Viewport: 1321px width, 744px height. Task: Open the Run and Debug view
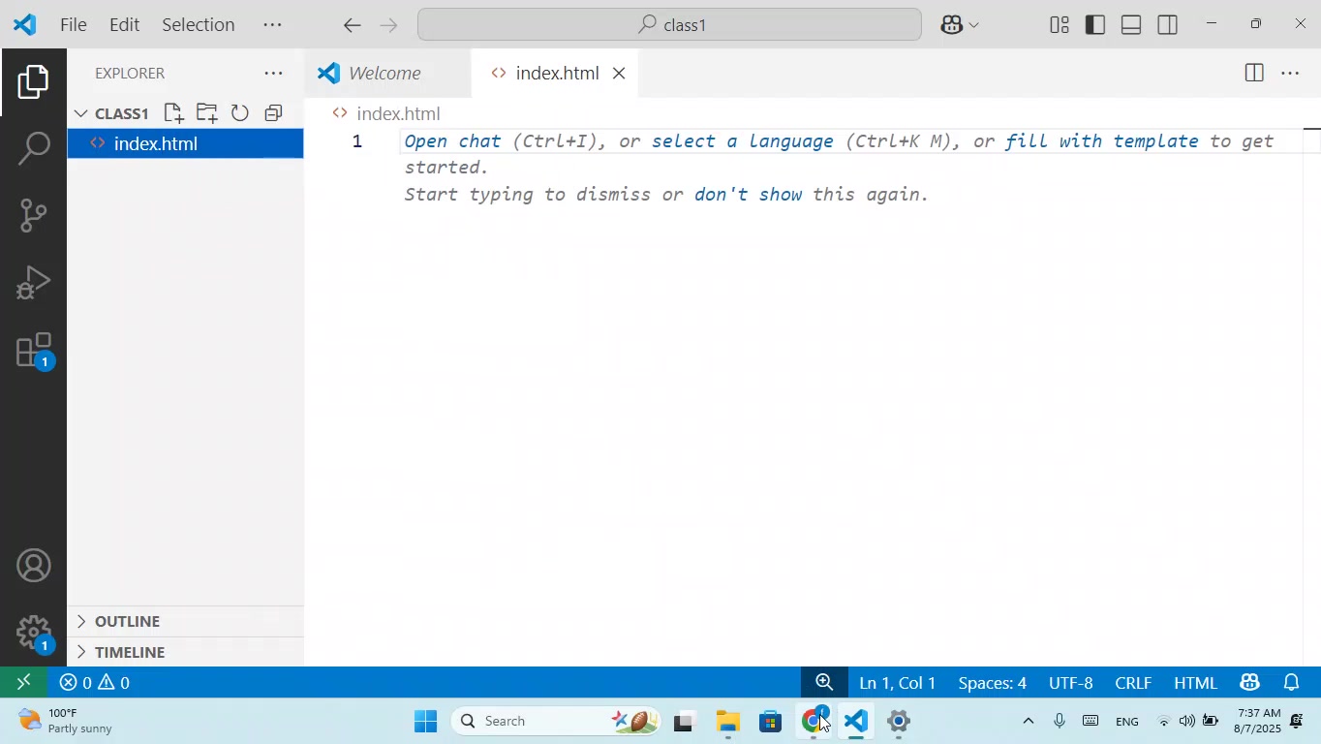(x=33, y=283)
